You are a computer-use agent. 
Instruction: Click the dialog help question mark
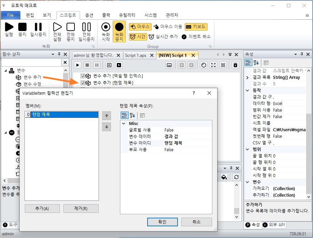[x=194, y=93]
